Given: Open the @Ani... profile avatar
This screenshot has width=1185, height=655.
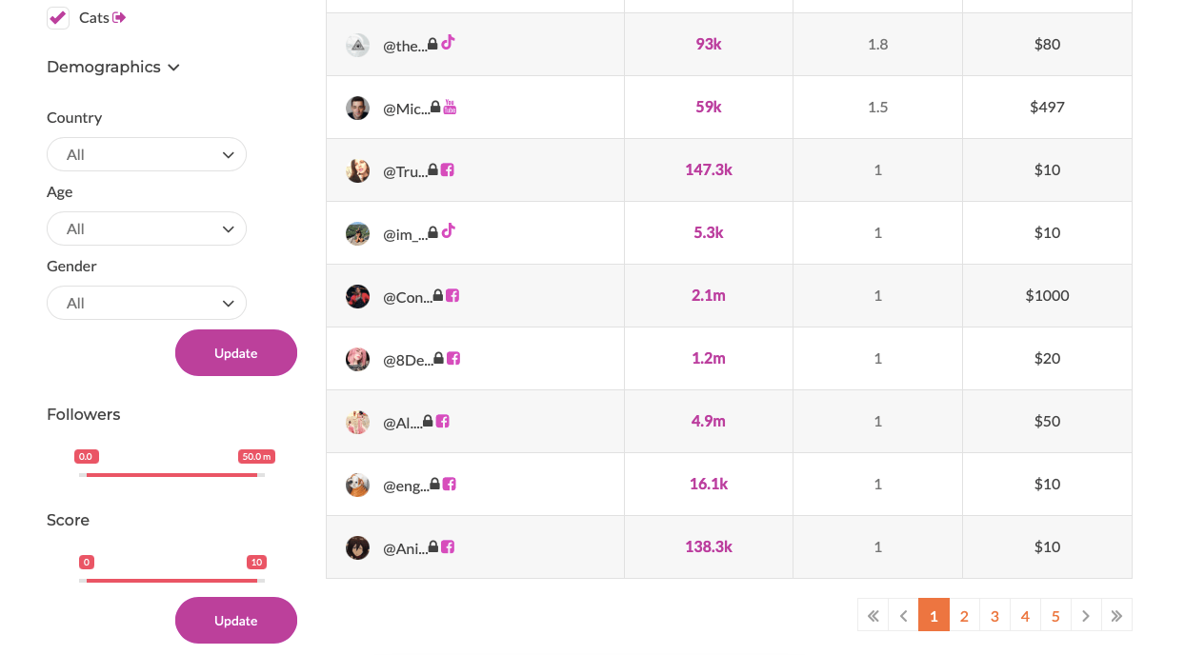Looking at the screenshot, I should [357, 547].
